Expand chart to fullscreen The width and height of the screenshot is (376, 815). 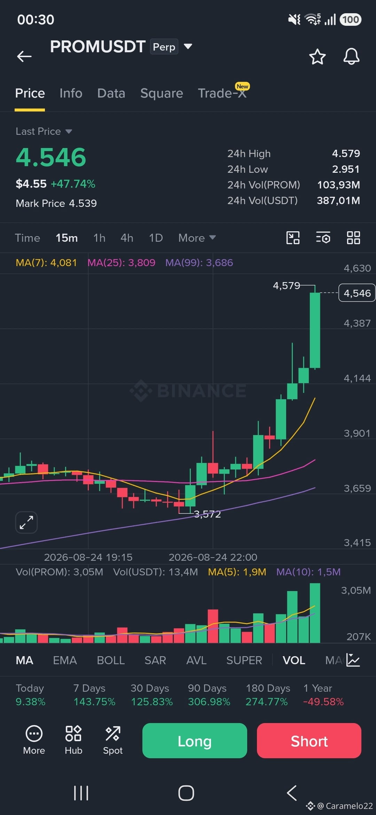(26, 522)
